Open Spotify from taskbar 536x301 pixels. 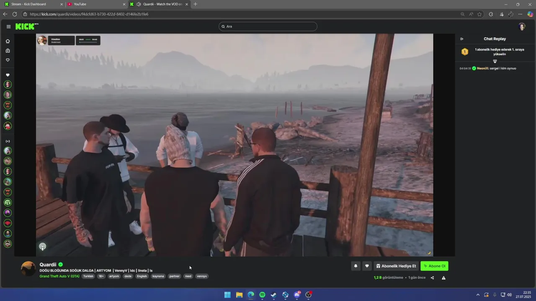click(262, 295)
